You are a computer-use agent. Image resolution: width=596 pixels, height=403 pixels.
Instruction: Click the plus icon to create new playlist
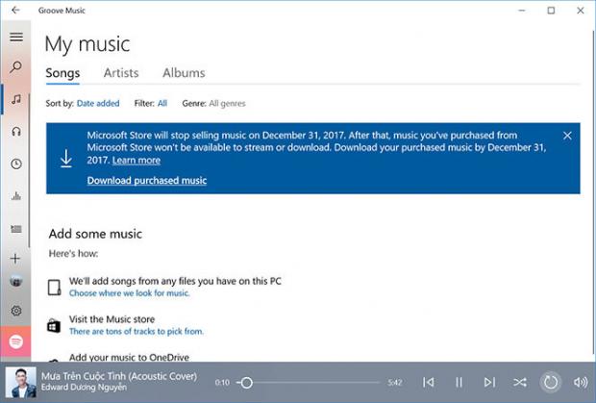pos(15,259)
